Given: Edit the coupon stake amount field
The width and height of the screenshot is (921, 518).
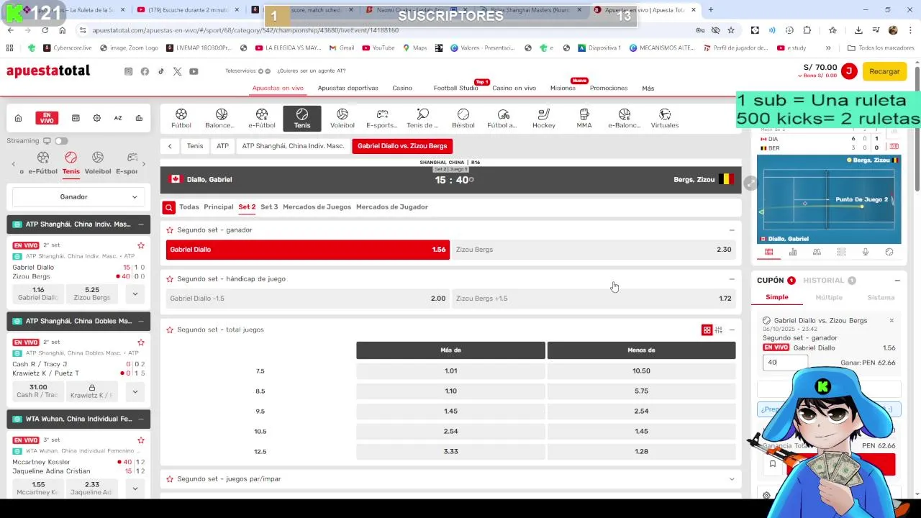Looking at the screenshot, I should 785,363.
